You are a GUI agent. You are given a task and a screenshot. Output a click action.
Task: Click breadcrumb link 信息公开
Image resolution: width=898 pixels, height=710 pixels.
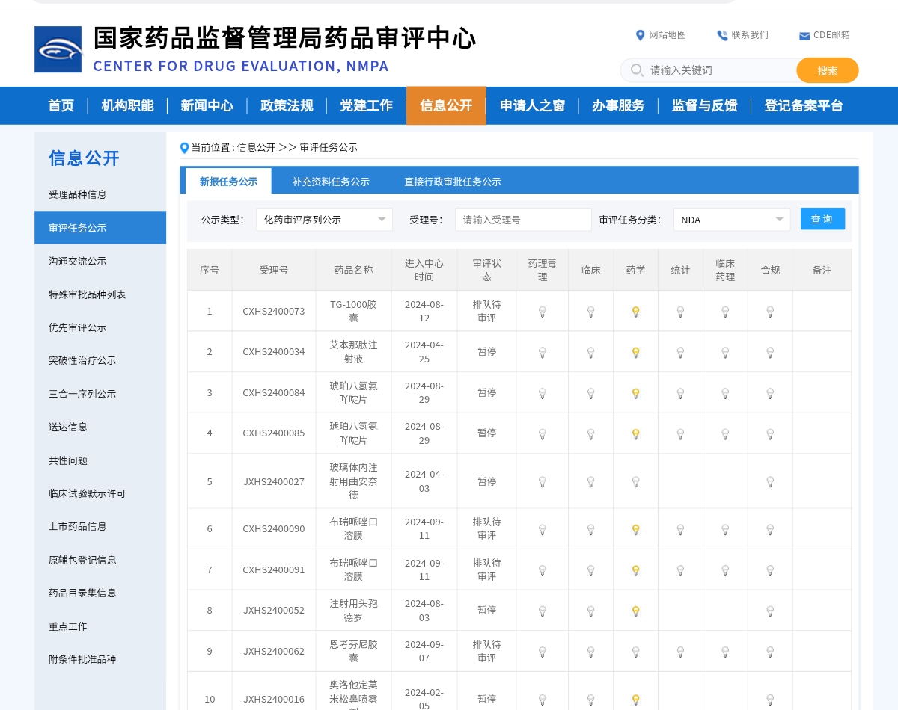pyautogui.click(x=256, y=148)
